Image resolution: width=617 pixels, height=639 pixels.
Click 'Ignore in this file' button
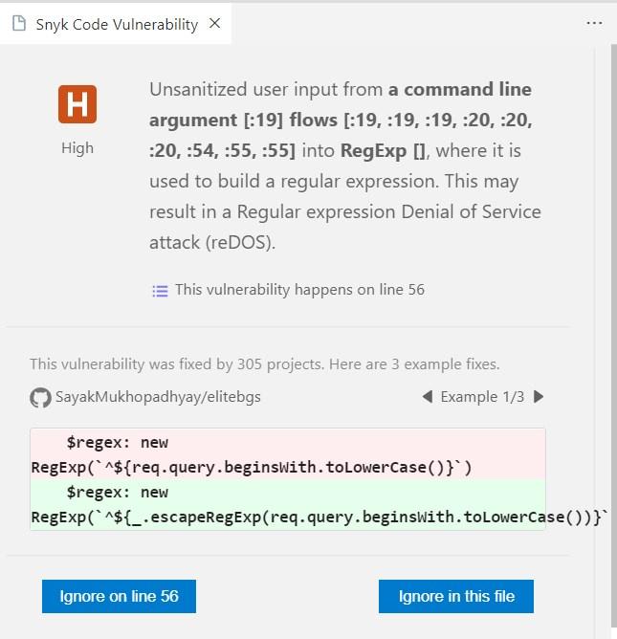(x=456, y=596)
